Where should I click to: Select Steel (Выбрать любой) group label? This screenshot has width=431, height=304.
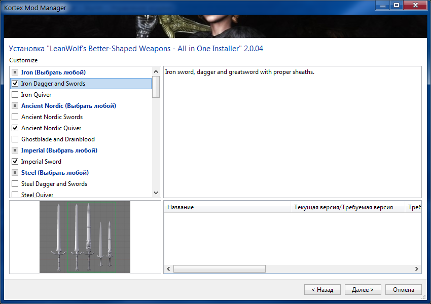coord(55,173)
